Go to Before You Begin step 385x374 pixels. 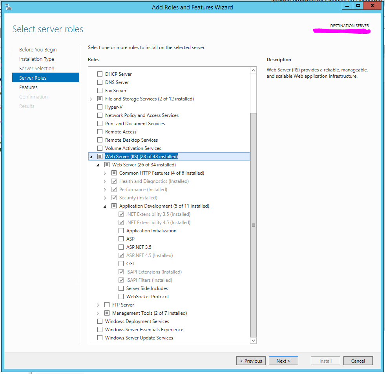tap(38, 49)
